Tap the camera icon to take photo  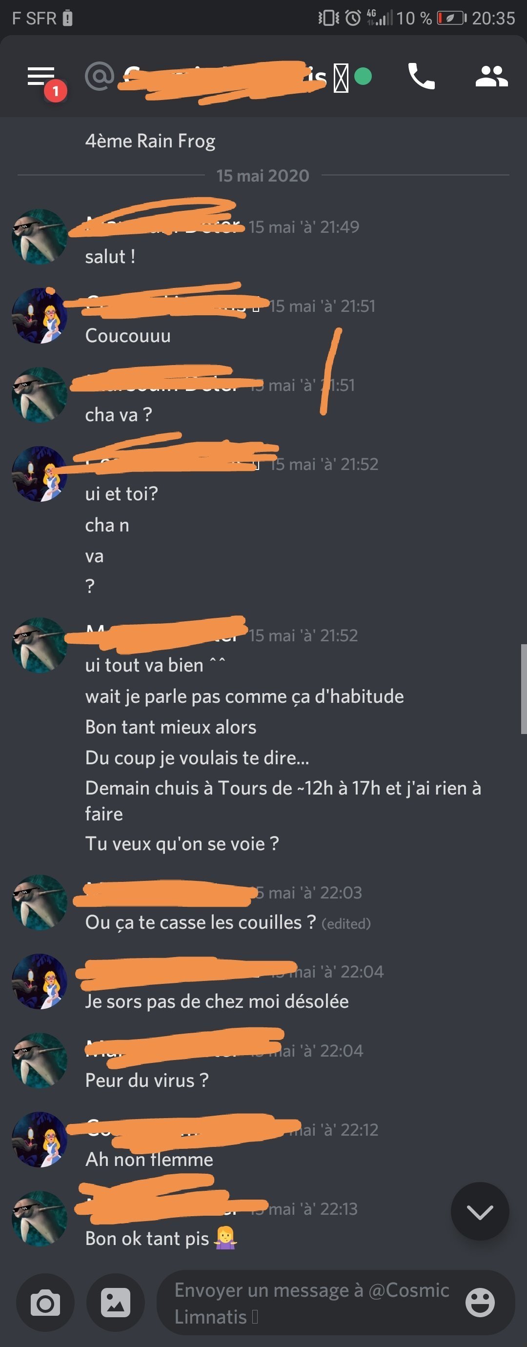pos(45,1303)
